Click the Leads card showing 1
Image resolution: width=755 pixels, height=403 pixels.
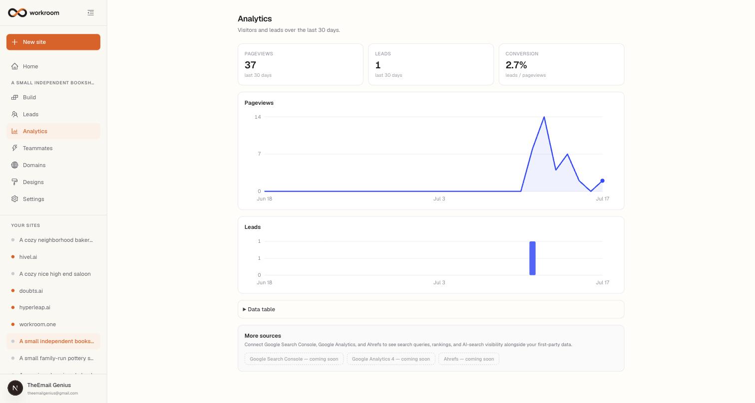[x=431, y=64]
